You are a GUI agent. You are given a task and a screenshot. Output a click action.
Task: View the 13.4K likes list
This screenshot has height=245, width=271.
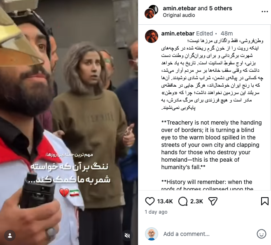coord(165,201)
